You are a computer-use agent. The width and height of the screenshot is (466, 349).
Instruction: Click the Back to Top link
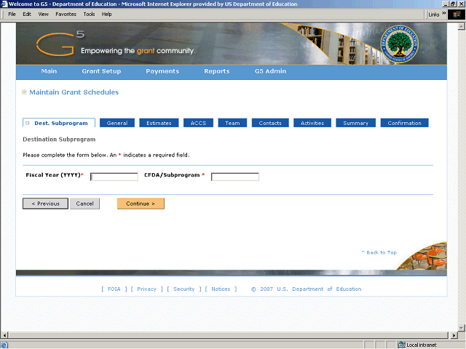379,252
